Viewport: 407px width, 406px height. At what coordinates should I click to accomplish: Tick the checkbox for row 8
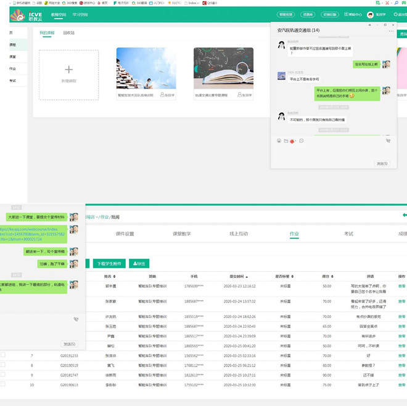tap(3, 365)
